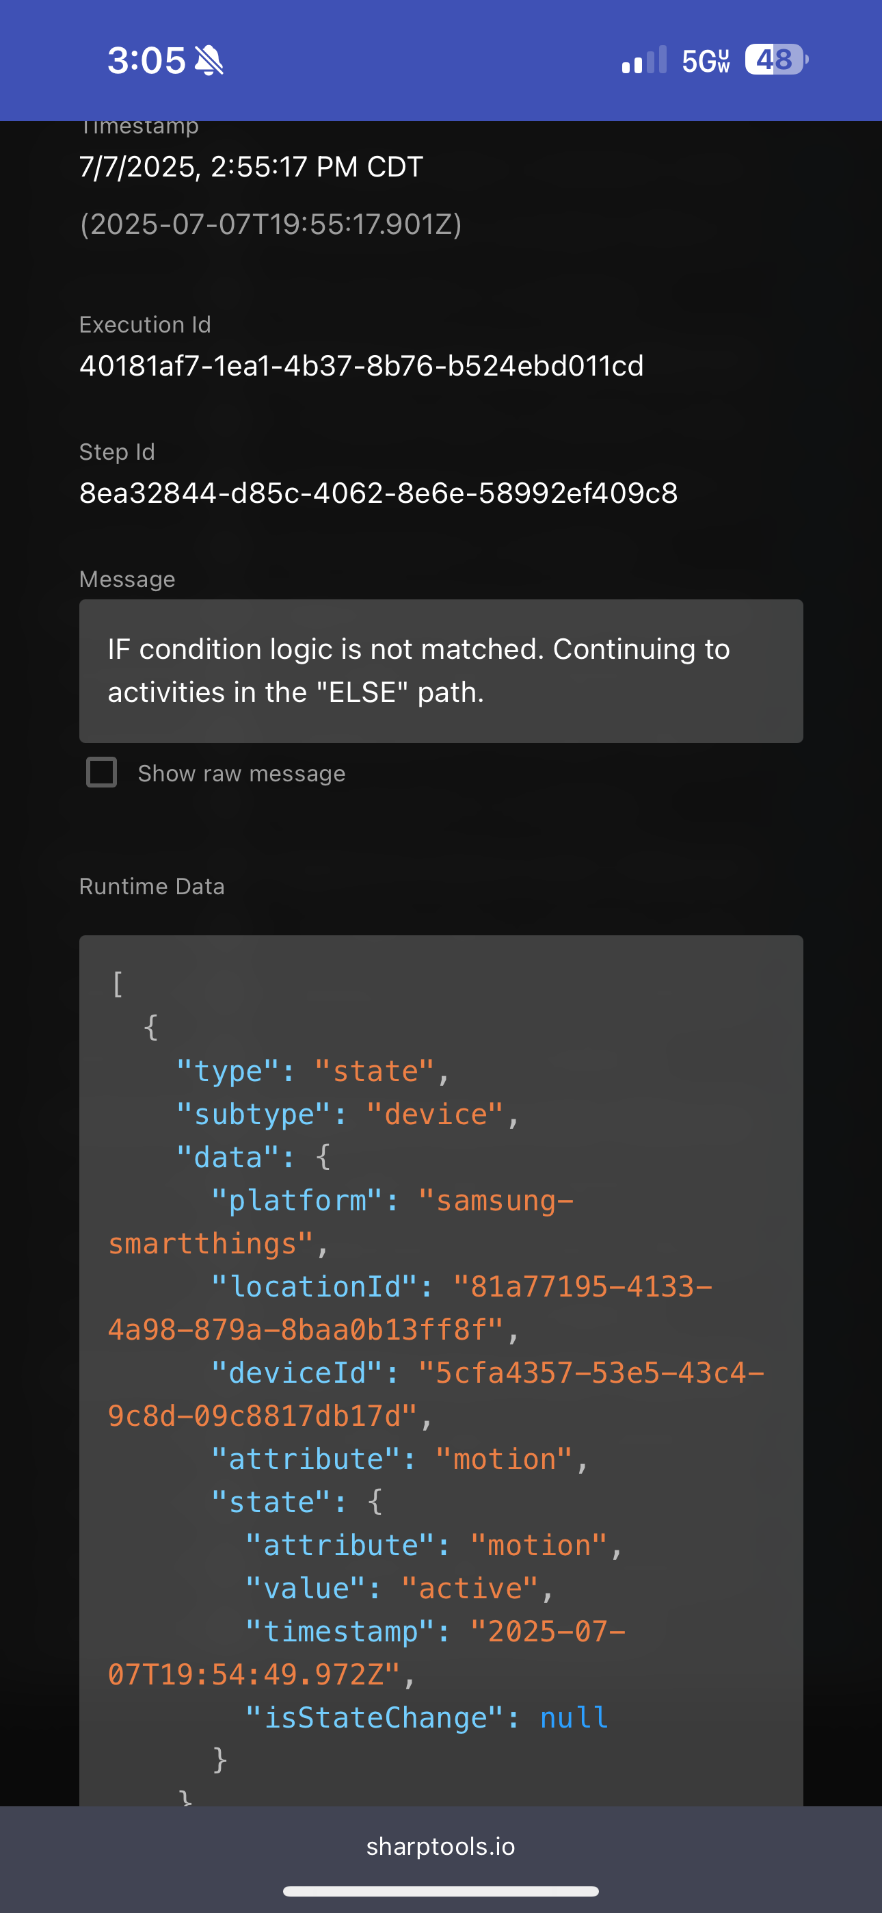Click the Show raw message label

point(241,773)
